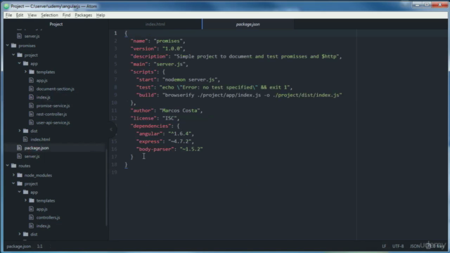Select the package.json editor tab
The height and width of the screenshot is (253, 450).
point(248,24)
